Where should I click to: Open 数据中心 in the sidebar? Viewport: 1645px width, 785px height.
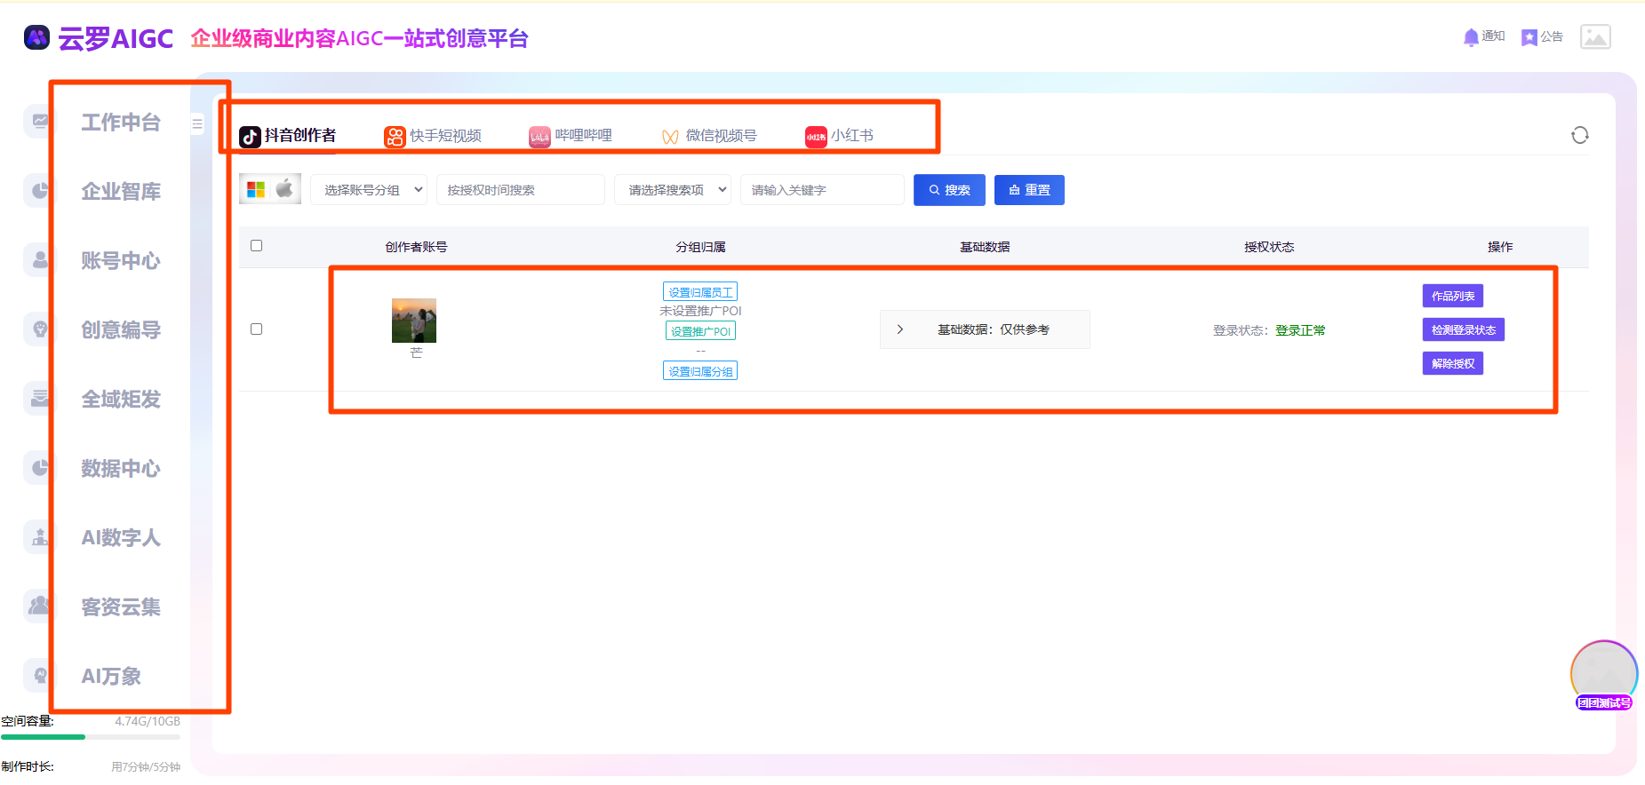pyautogui.click(x=121, y=468)
